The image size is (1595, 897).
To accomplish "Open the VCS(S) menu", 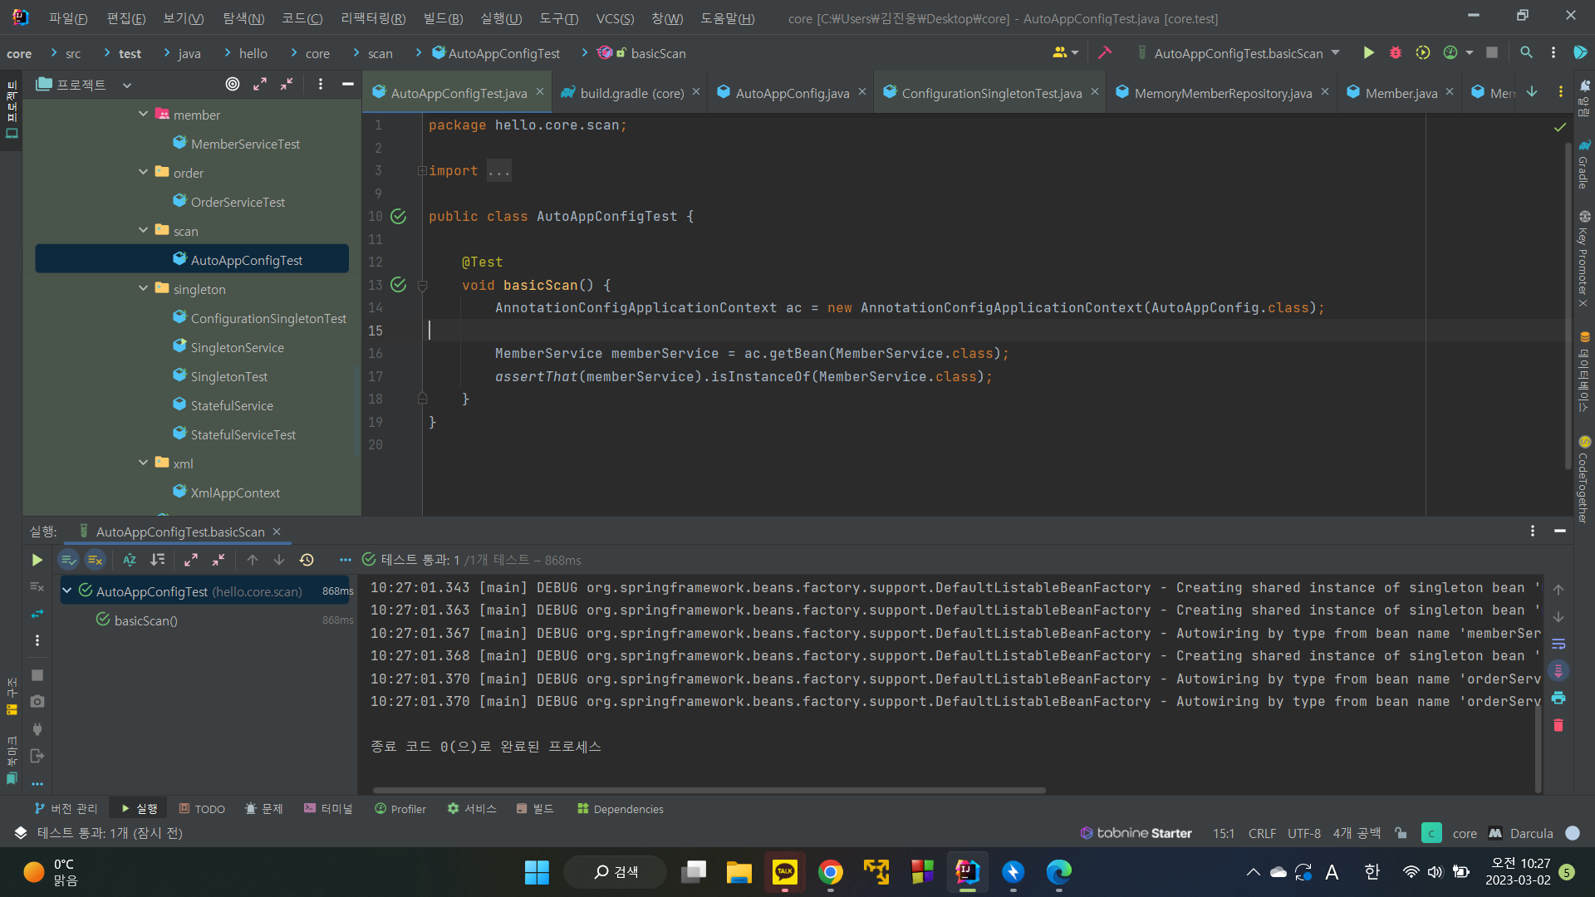I will click(x=615, y=18).
